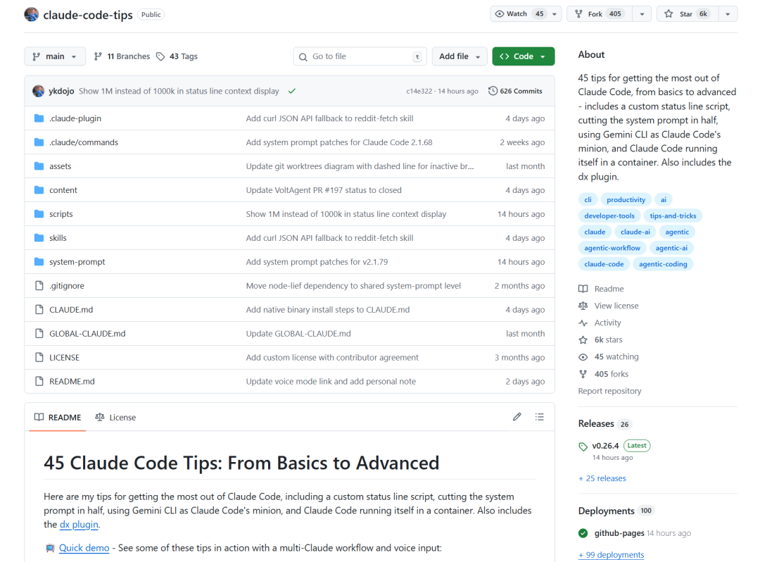The width and height of the screenshot is (760, 562).
Task: Open the Watch notification options dropdown arrow
Action: click(555, 14)
